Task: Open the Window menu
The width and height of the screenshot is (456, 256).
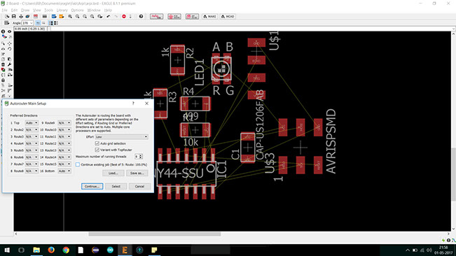Action: coord(94,10)
